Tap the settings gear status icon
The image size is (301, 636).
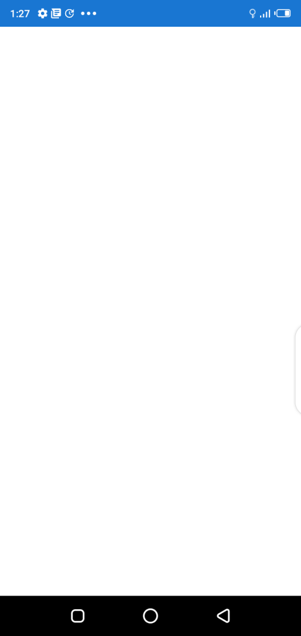tap(43, 14)
